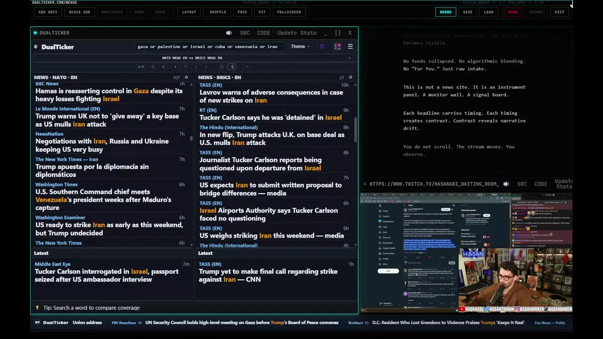Image resolution: width=603 pixels, height=339 pixels.
Task: Toggle the highlighted icon beside the bookmark
Action: [x=232, y=67]
